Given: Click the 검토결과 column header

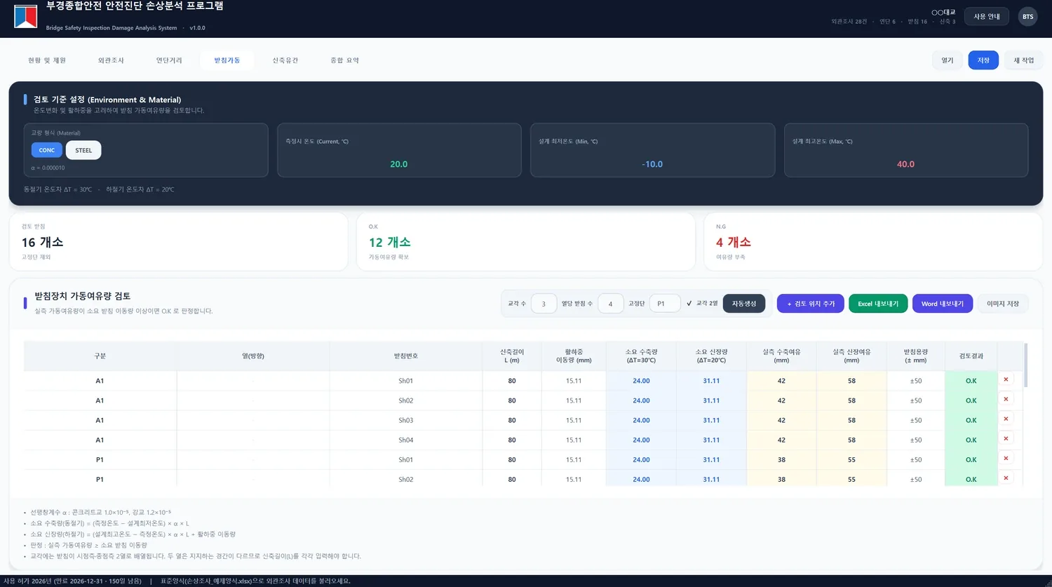Looking at the screenshot, I should [971, 356].
